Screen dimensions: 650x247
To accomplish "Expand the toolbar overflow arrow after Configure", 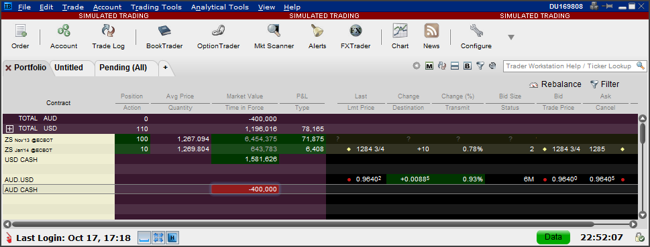I will point(511,37).
